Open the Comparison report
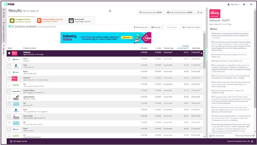 [191, 27]
